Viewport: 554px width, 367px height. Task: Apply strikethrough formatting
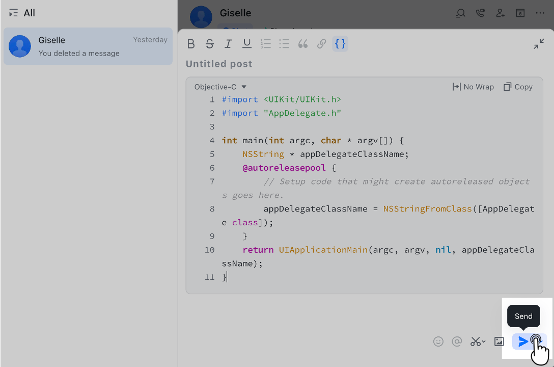(210, 44)
